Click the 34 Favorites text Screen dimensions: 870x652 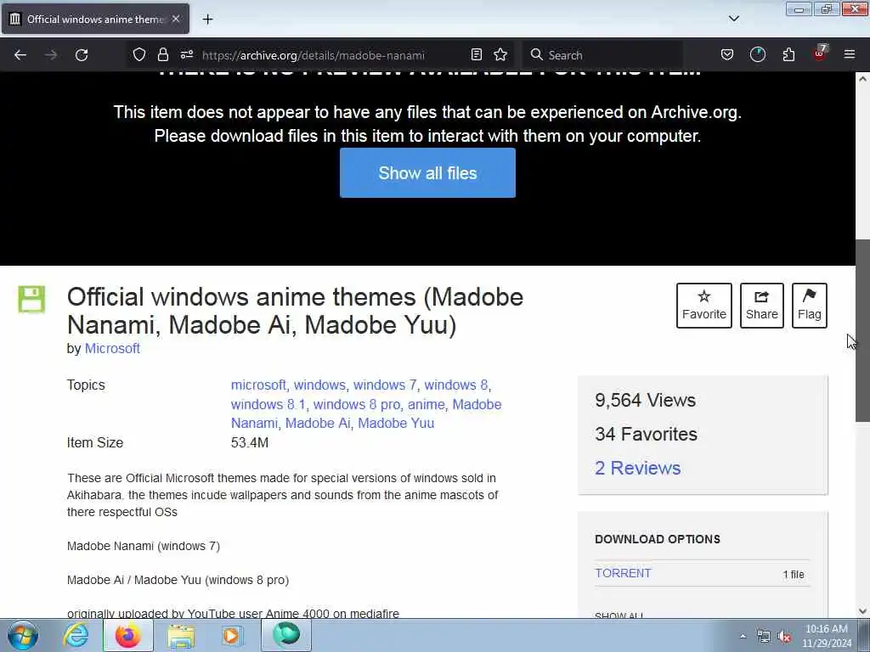pyautogui.click(x=647, y=434)
